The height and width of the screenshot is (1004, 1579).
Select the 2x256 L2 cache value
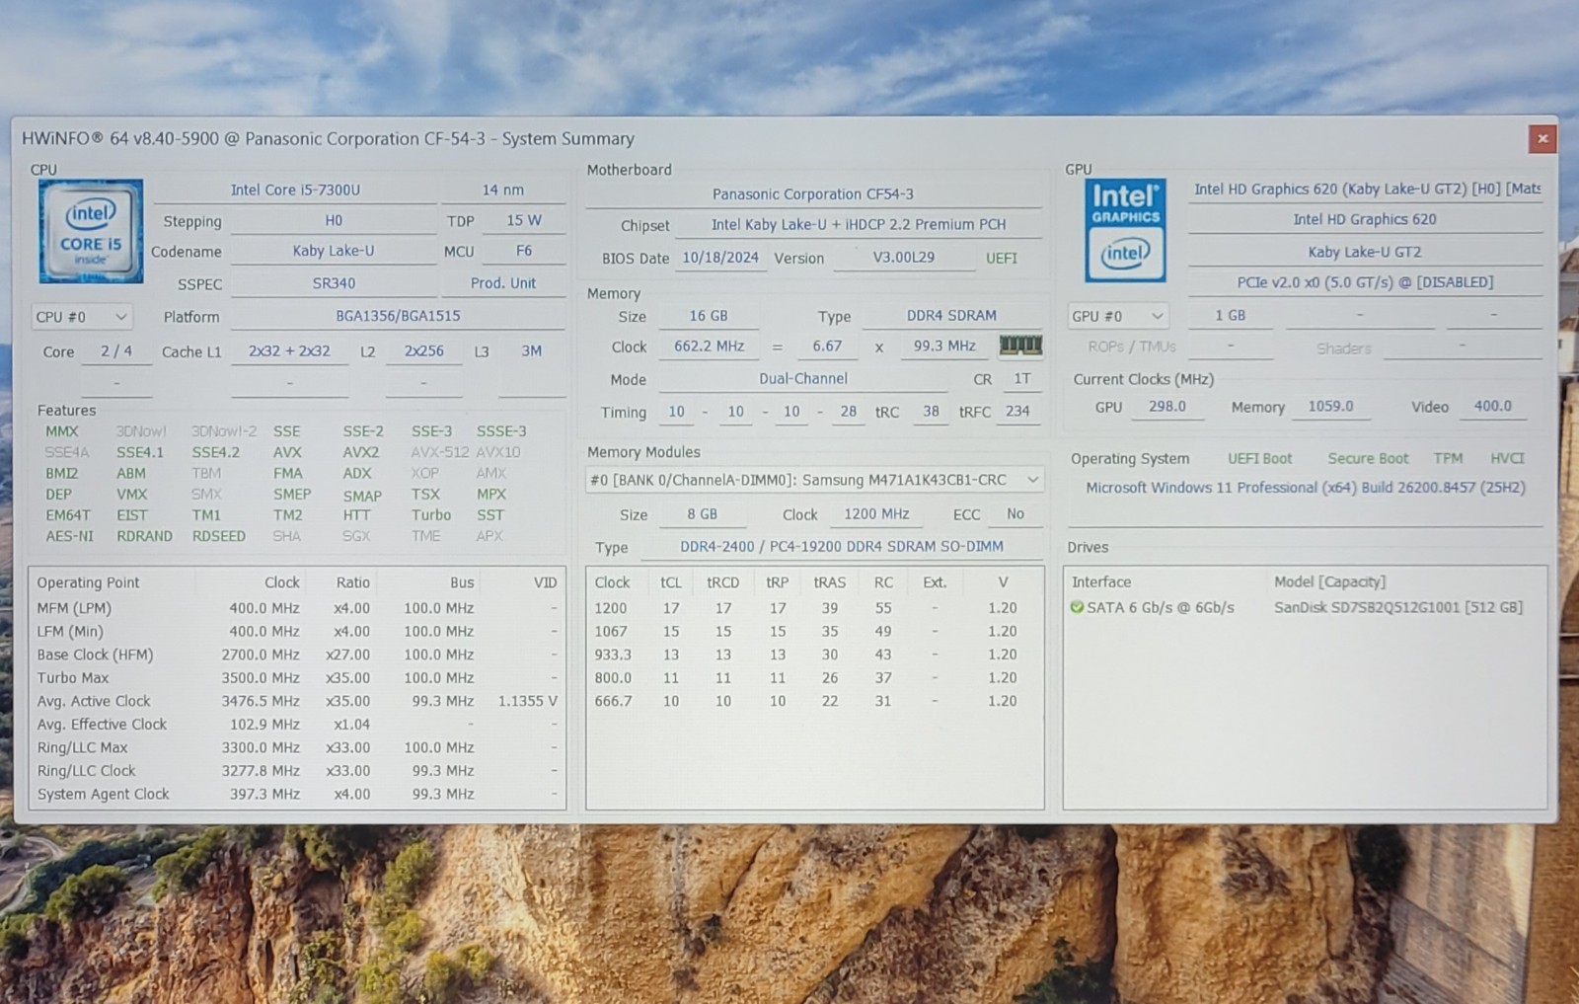[x=423, y=351]
